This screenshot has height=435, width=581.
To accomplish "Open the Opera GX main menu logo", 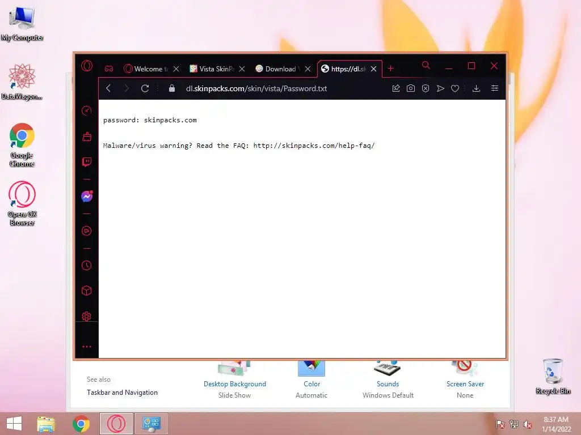I will tap(87, 66).
